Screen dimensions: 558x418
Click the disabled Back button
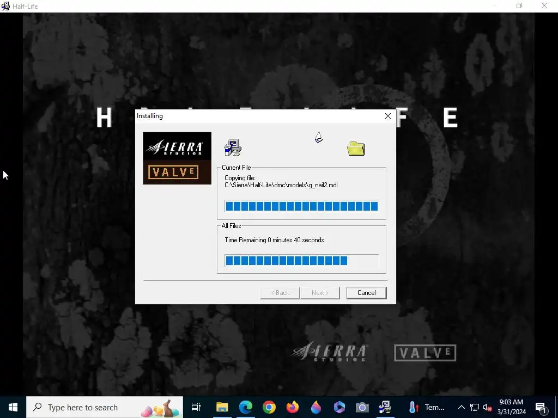[x=280, y=292]
